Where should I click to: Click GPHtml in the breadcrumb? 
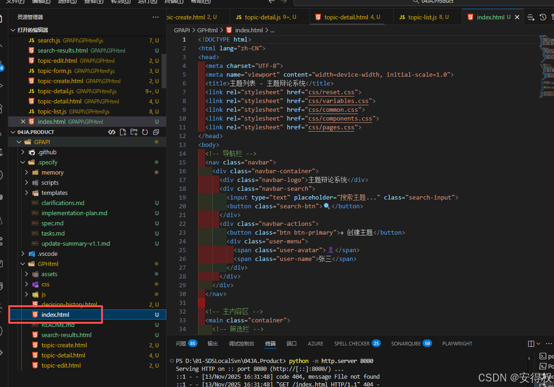pos(207,30)
